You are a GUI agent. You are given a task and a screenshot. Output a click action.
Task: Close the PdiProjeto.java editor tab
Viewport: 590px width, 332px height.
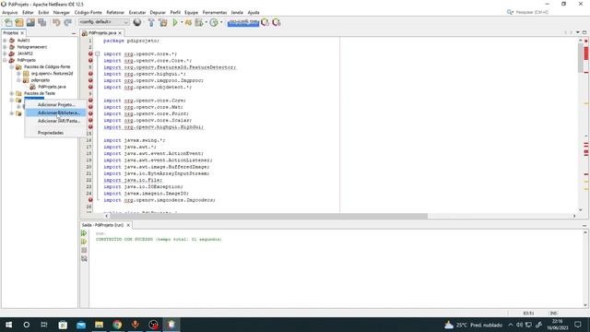(120, 33)
